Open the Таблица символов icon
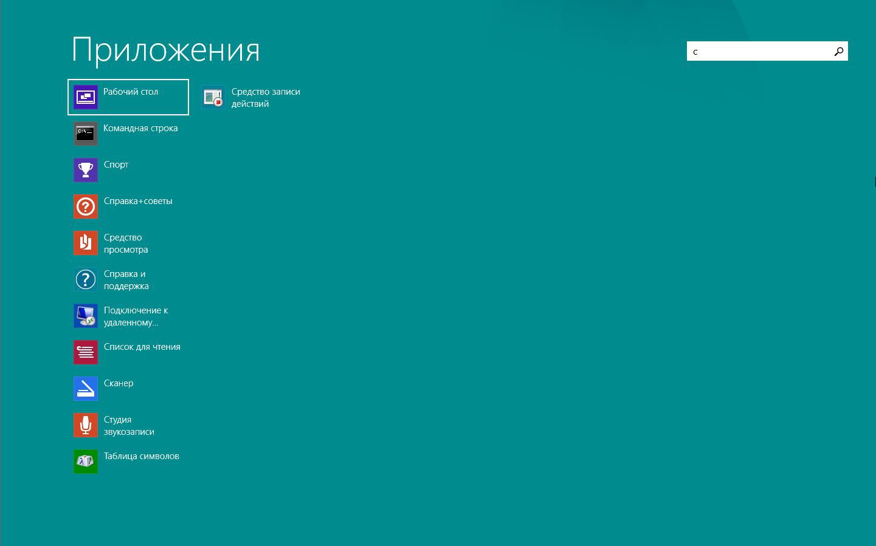The image size is (876, 546). pos(86,462)
